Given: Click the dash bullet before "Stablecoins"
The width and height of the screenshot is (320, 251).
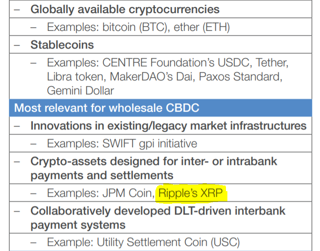Looking at the screenshot, I should 17,45.
